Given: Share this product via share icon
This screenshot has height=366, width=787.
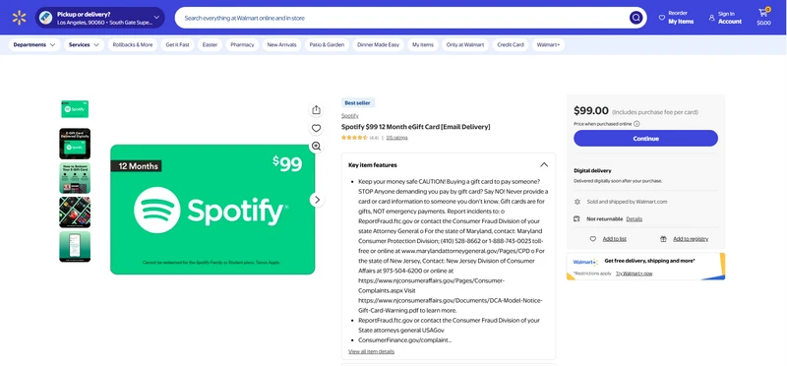Looking at the screenshot, I should pyautogui.click(x=316, y=109).
